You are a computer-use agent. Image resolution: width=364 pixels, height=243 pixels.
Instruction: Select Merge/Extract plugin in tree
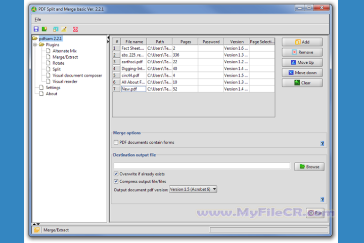[65, 57]
